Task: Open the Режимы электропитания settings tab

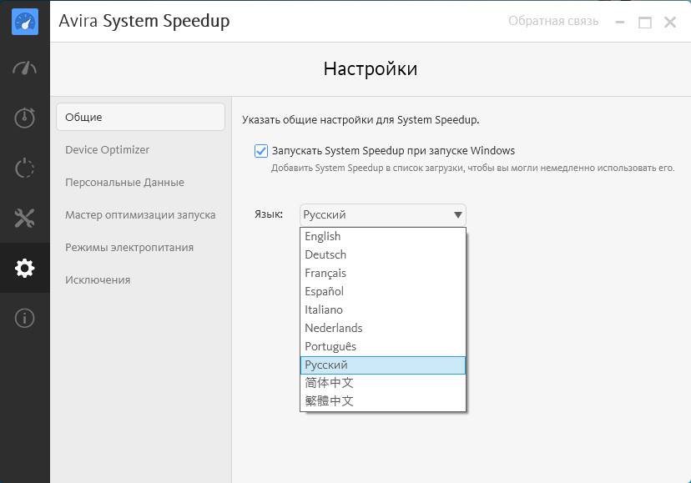Action: [129, 248]
